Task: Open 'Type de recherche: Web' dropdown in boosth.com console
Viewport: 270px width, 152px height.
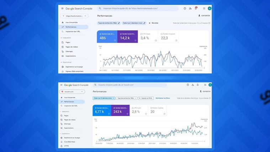Action: point(127,98)
